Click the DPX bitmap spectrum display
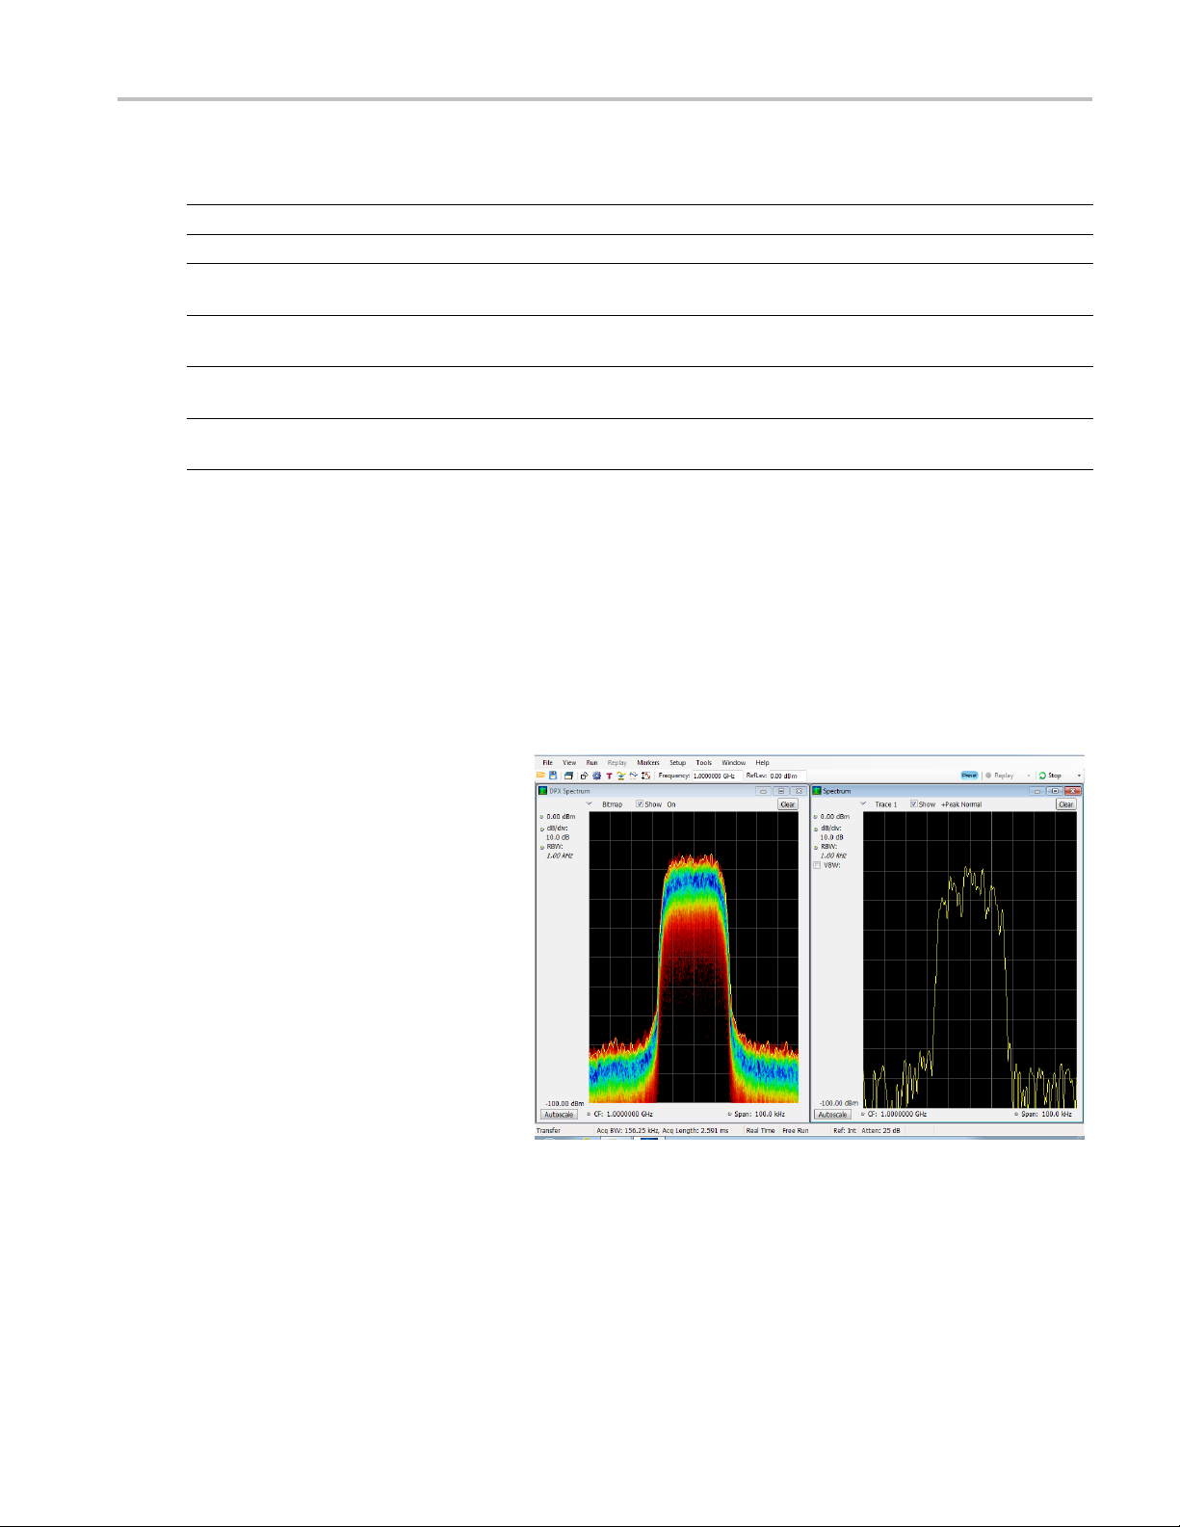 [x=694, y=957]
